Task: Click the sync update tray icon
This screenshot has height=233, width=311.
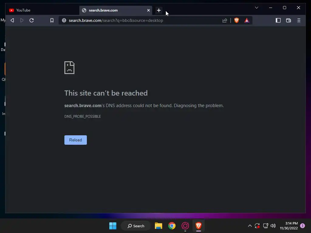Action: coord(257,226)
